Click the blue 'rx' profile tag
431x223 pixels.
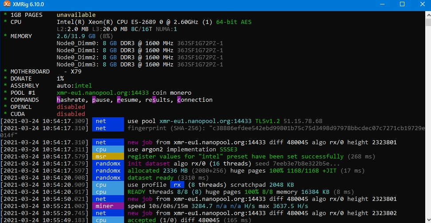(177, 185)
